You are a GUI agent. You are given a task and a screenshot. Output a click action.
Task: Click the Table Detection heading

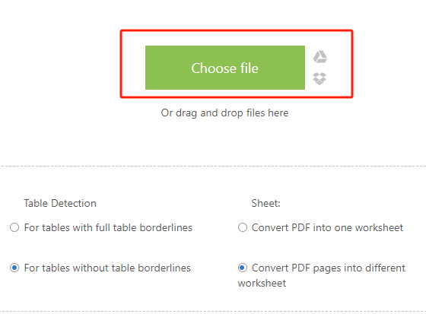[x=60, y=203]
